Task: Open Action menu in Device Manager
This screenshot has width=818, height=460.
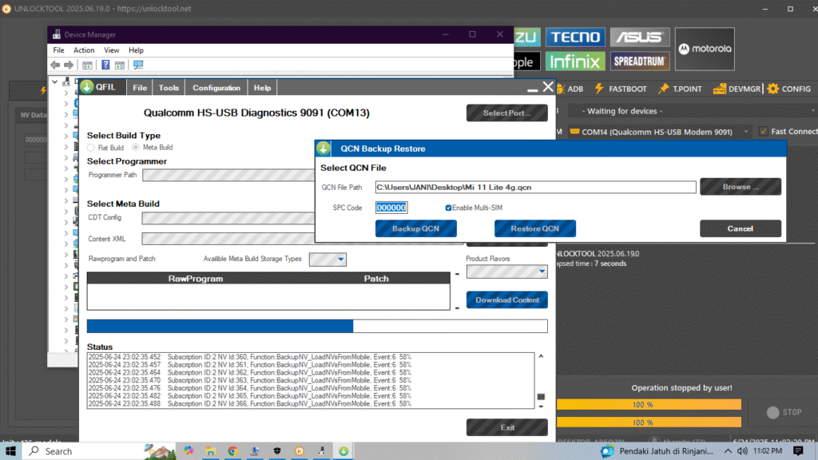Action: pos(83,50)
